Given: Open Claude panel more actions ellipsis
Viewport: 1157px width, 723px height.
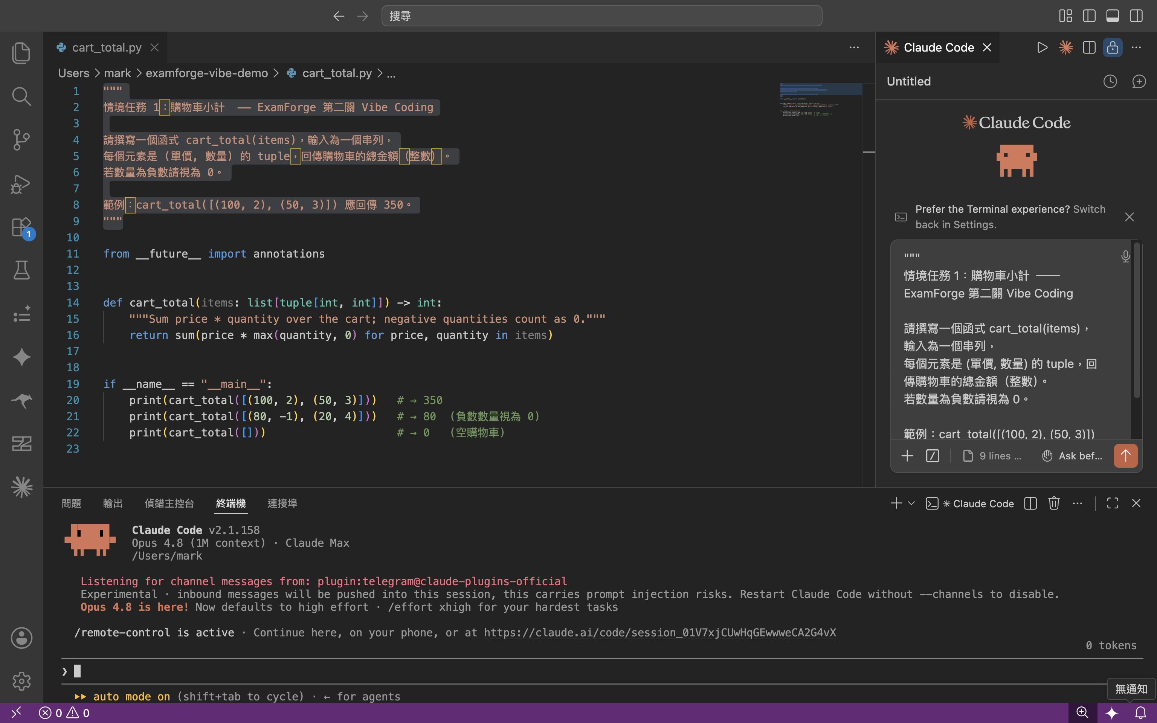Looking at the screenshot, I should pos(1136,47).
